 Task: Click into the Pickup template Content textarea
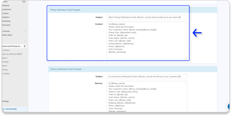(x=147, y=40)
